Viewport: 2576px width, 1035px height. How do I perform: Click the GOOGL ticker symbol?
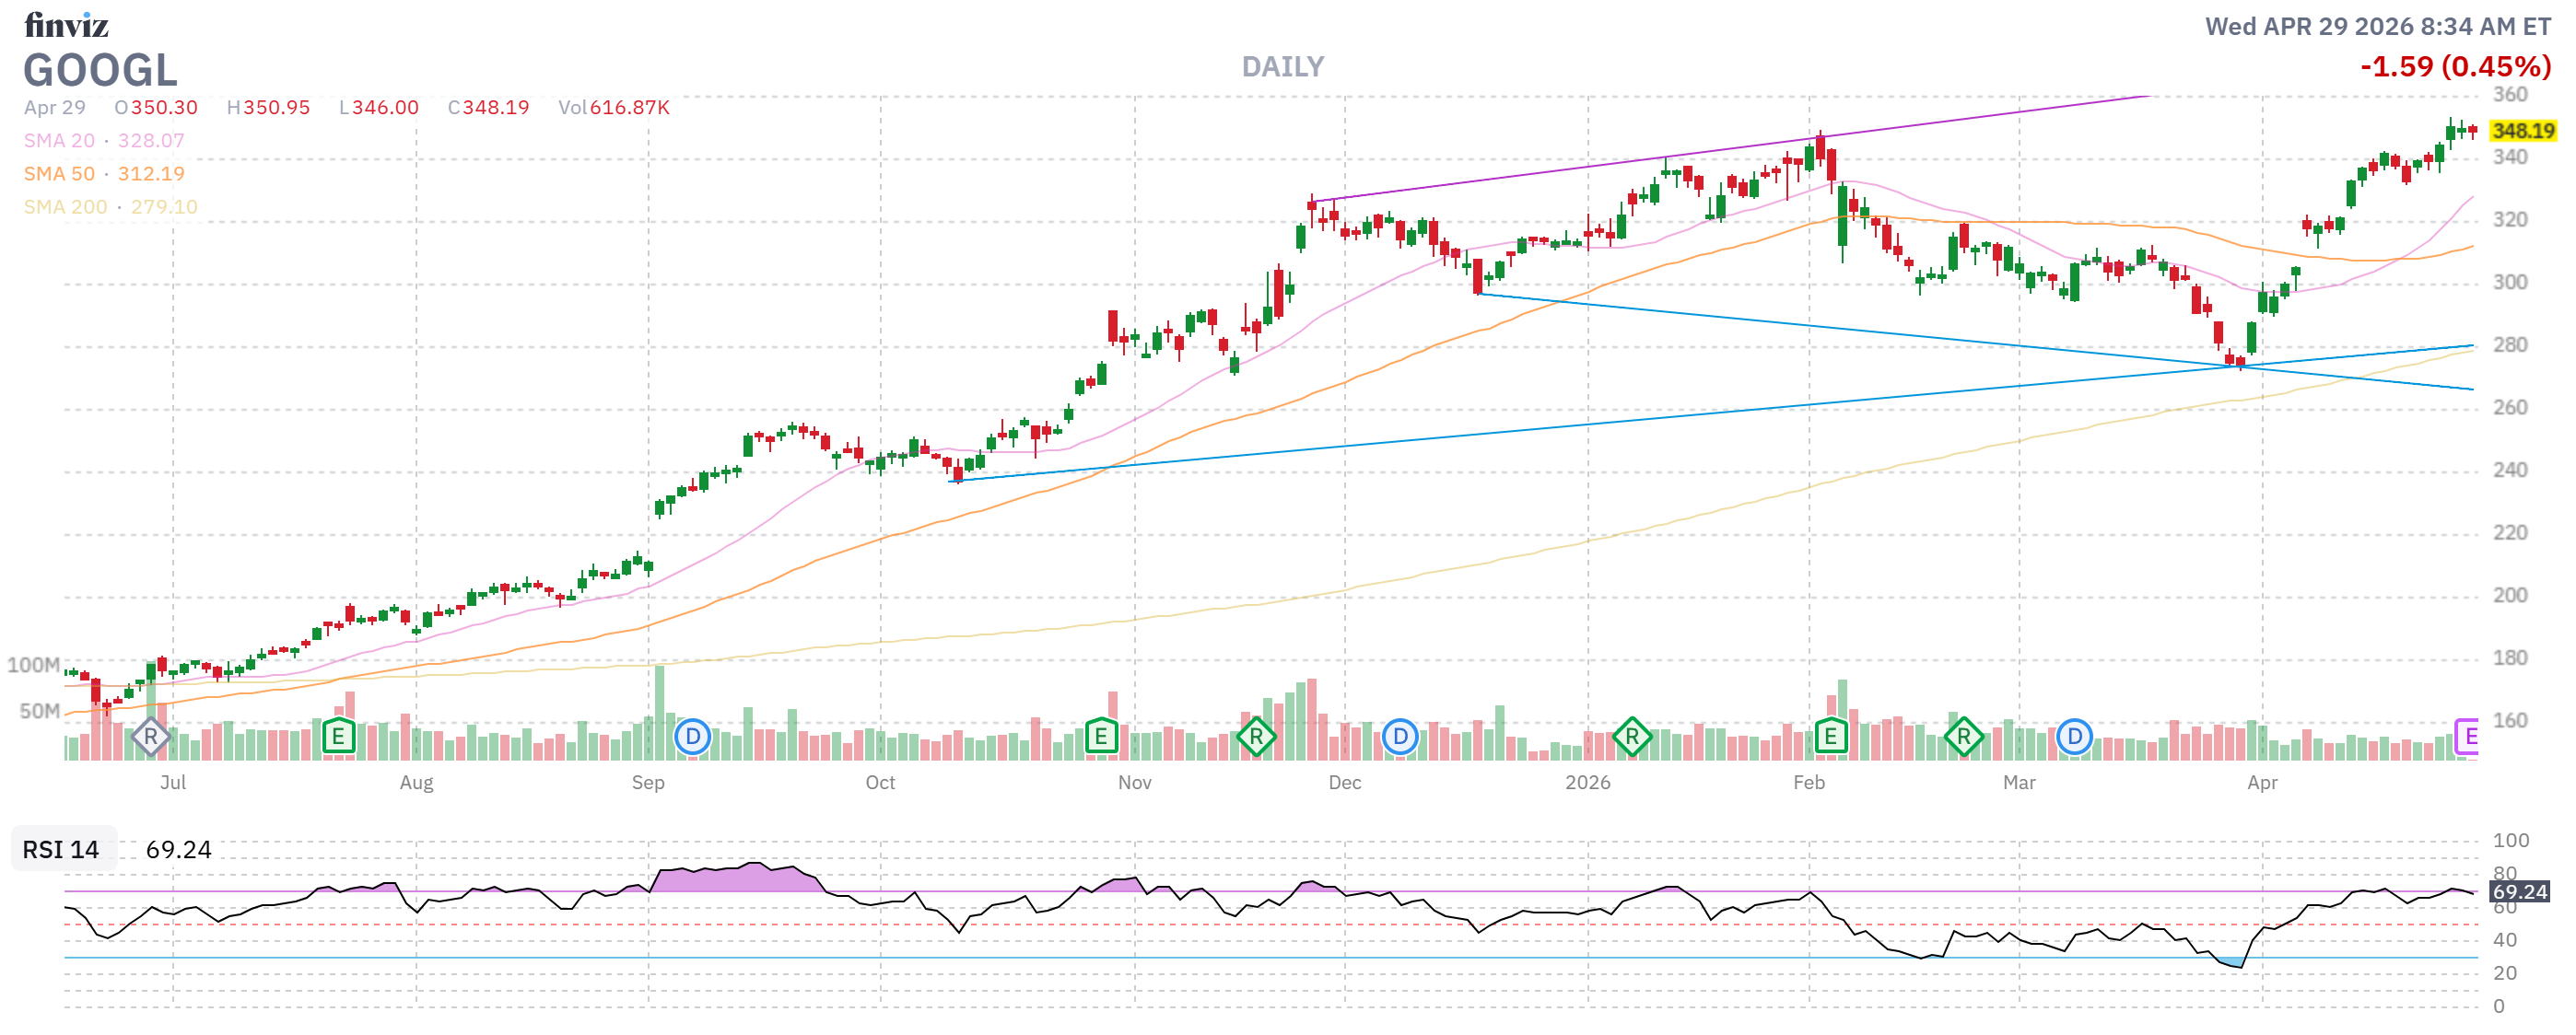click(100, 70)
